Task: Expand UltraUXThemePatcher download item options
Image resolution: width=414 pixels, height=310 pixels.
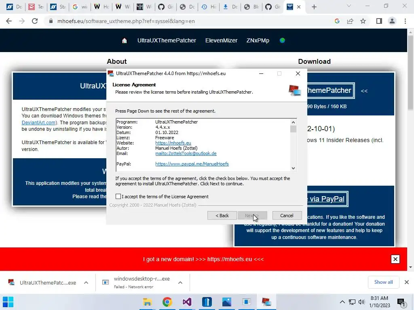Action: pyautogui.click(x=86, y=283)
